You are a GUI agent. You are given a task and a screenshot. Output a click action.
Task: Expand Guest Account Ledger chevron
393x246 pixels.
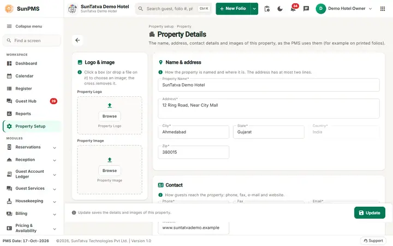tap(55, 175)
